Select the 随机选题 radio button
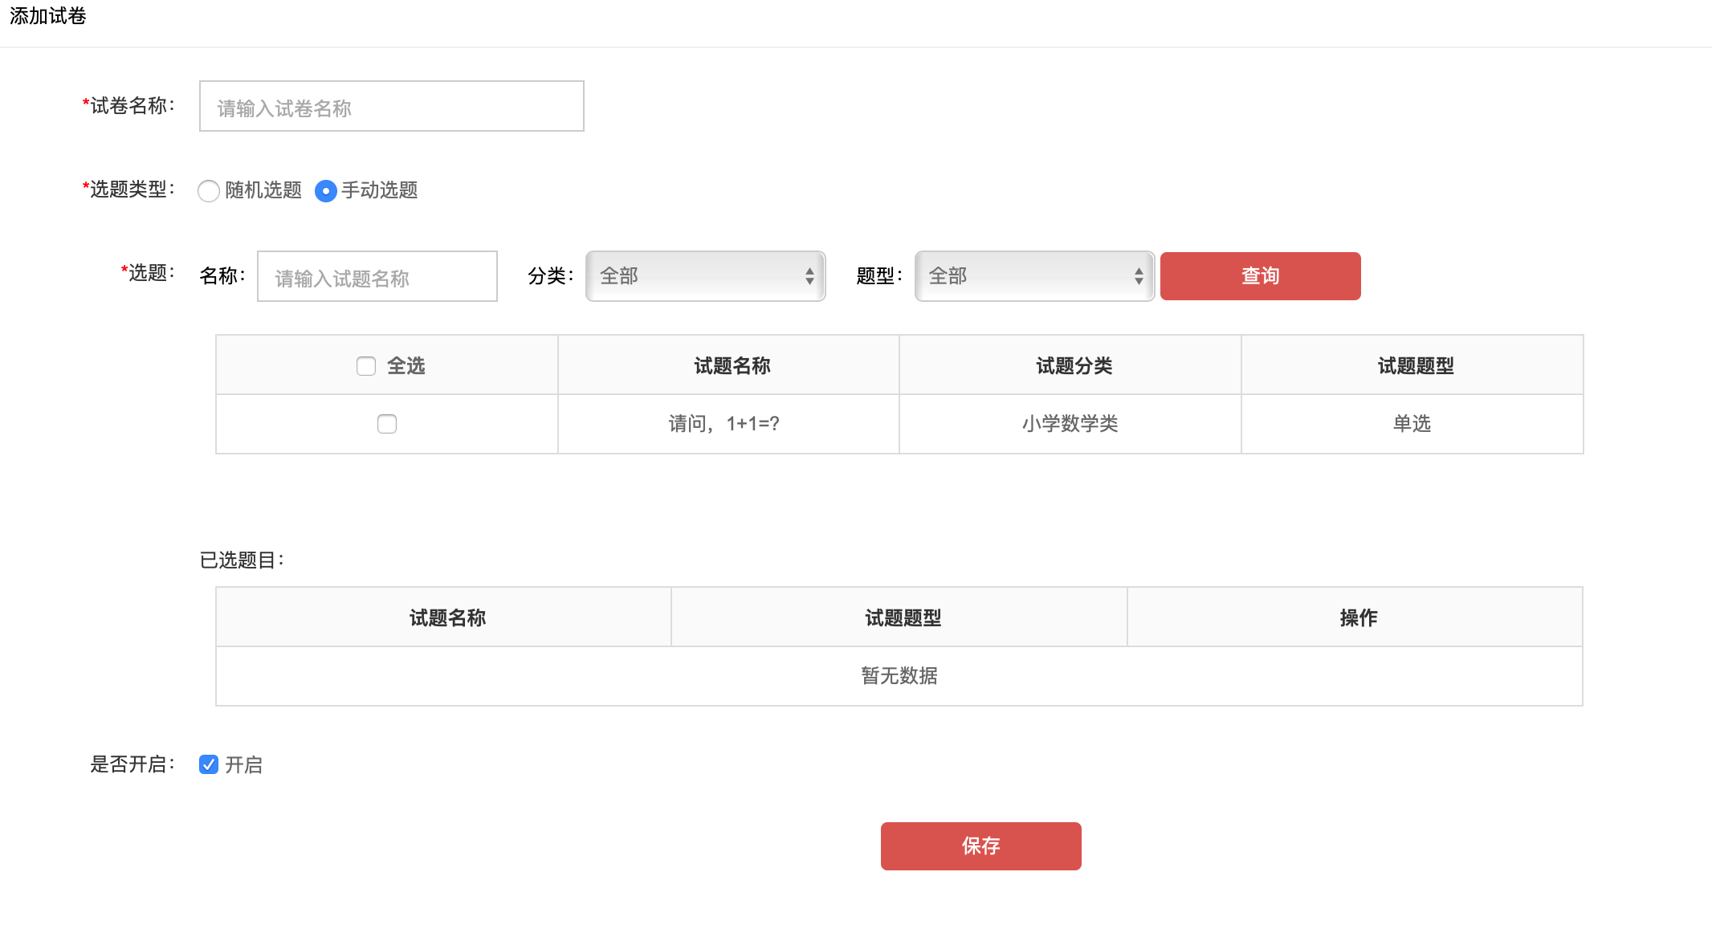This screenshot has height=933, width=1712. [209, 191]
